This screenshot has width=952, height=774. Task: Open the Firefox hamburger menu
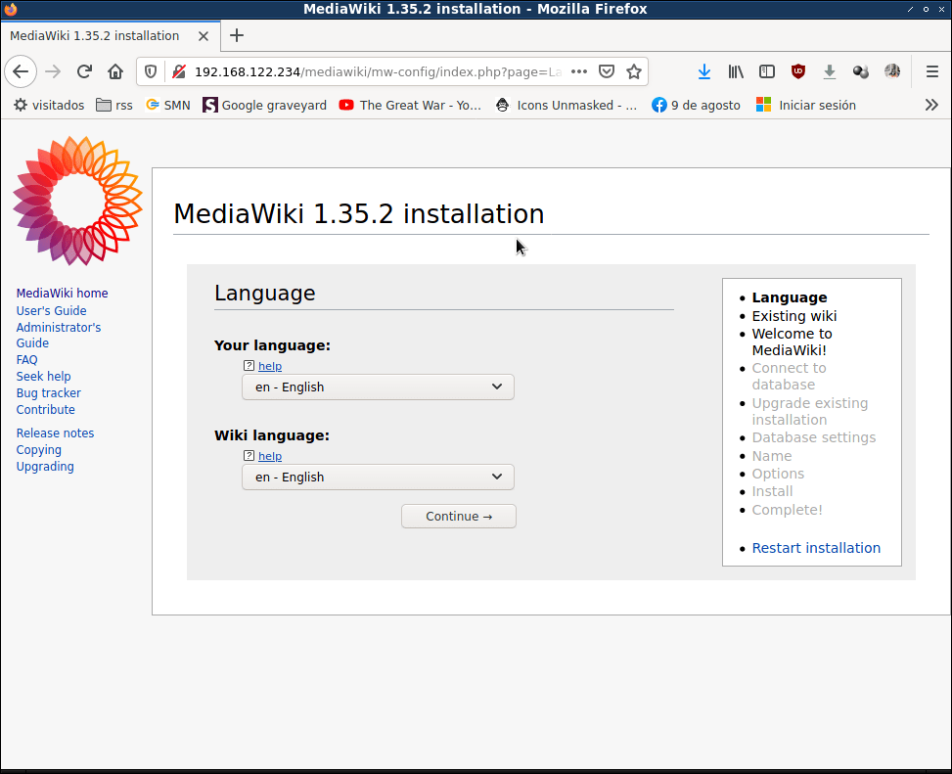[932, 71]
